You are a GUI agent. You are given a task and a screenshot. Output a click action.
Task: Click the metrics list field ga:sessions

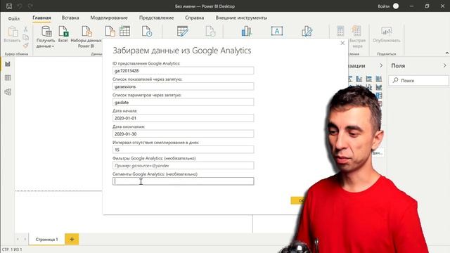point(183,86)
